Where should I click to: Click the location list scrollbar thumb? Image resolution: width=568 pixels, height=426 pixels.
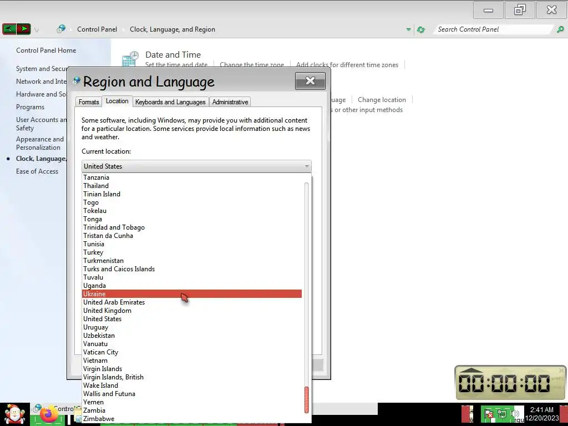(x=306, y=400)
